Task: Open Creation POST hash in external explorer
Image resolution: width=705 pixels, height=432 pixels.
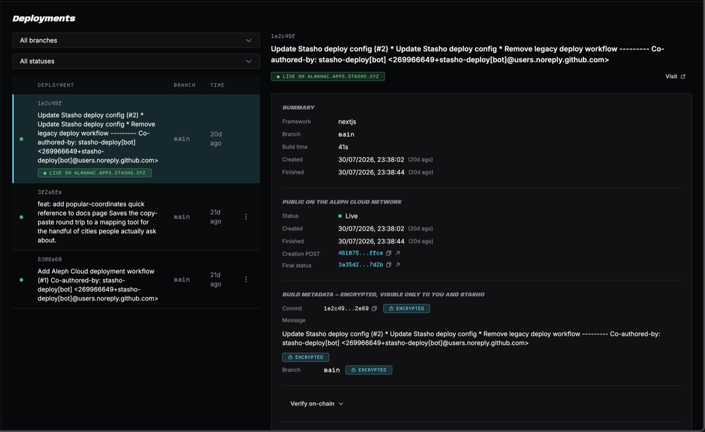Action: (x=398, y=253)
